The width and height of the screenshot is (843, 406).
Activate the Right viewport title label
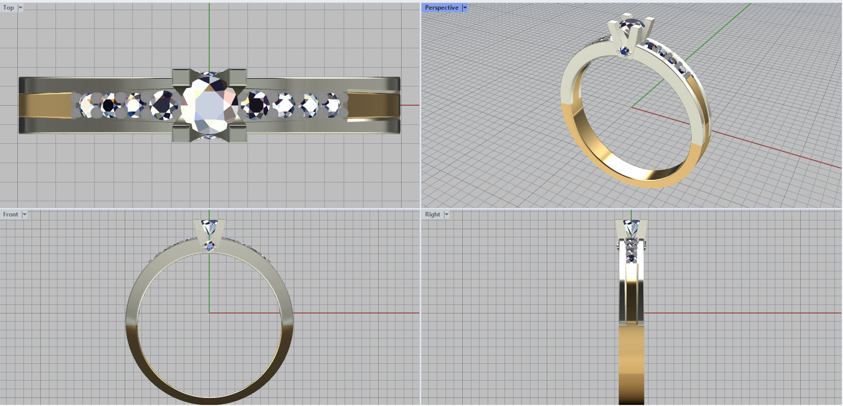[x=432, y=215]
